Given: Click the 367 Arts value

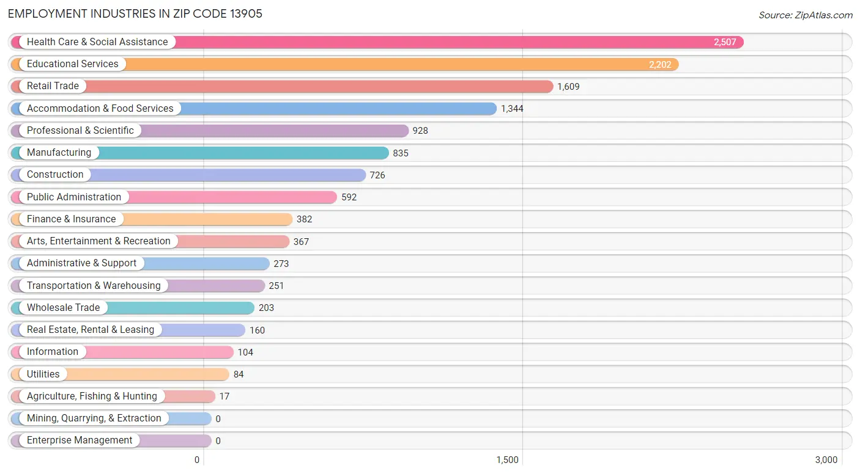Looking at the screenshot, I should pyautogui.click(x=301, y=242).
